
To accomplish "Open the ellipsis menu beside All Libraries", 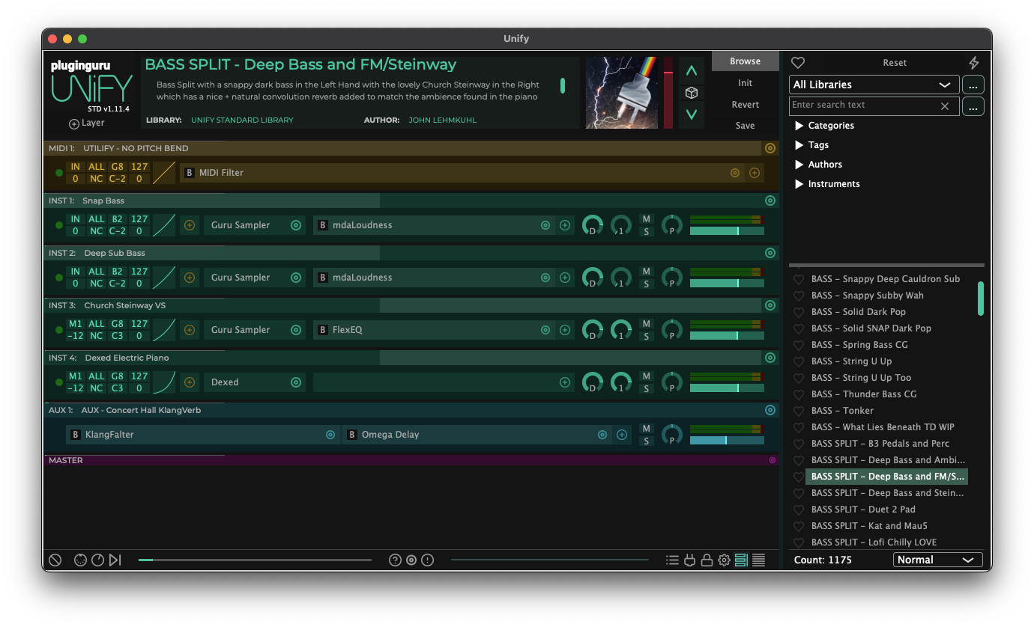I will click(x=973, y=85).
